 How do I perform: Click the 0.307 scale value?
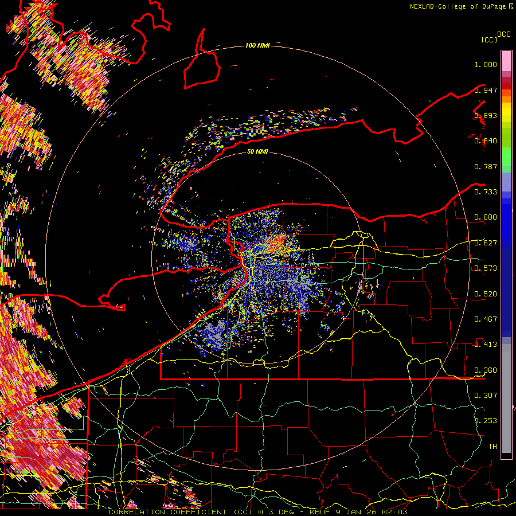click(x=486, y=395)
